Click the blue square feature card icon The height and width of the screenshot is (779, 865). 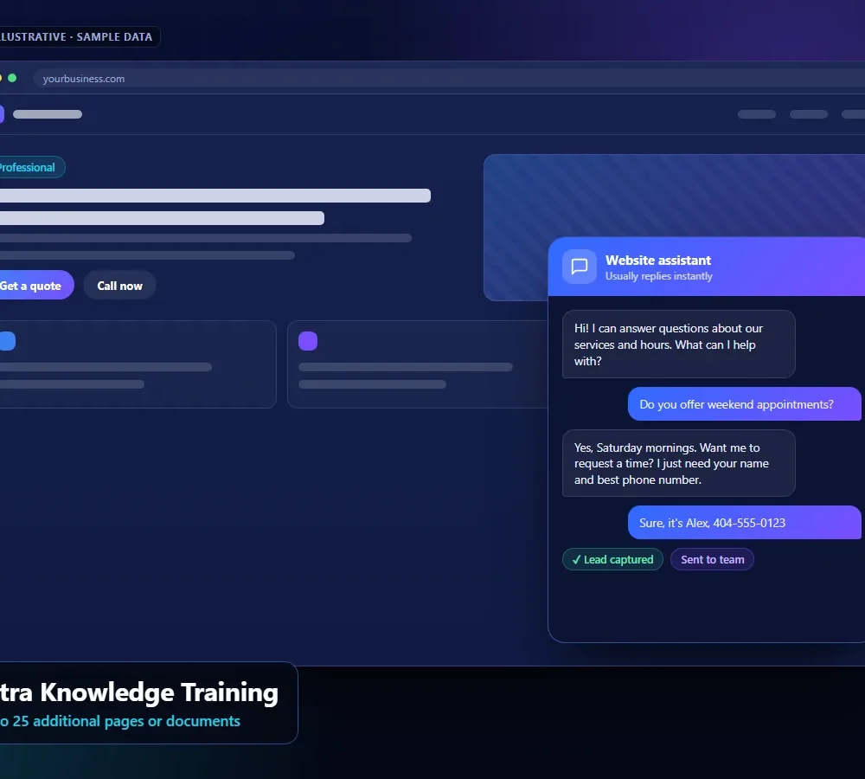7,341
